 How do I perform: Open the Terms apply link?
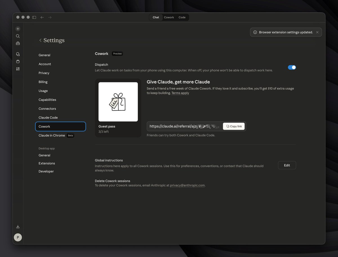[180, 93]
